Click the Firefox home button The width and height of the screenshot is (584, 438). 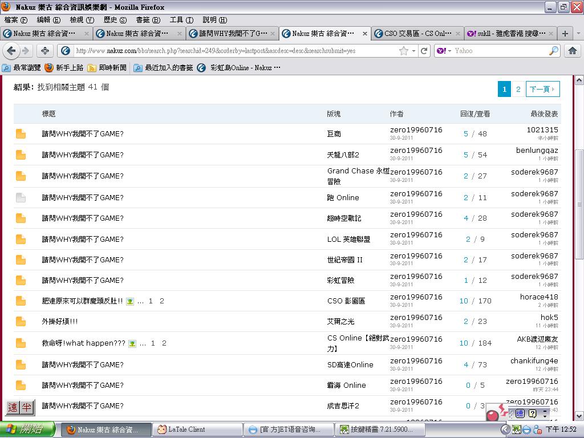tap(573, 51)
